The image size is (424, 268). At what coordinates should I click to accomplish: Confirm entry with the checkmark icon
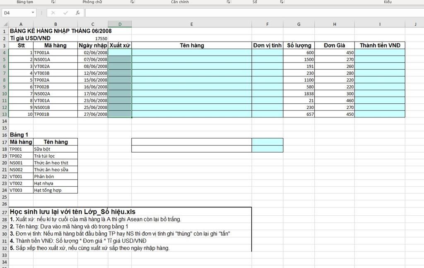click(65, 13)
